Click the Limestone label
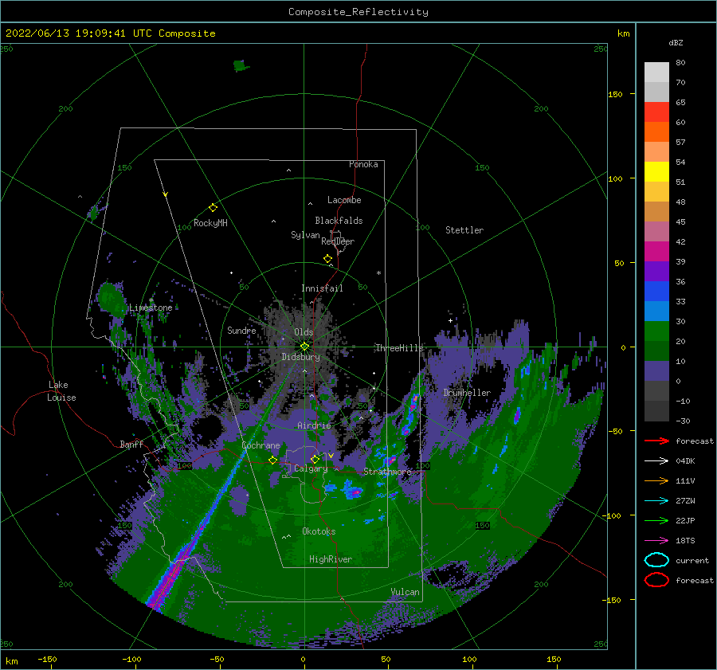 [x=151, y=308]
